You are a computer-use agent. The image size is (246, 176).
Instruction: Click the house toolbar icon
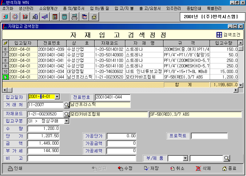pos(94,17)
